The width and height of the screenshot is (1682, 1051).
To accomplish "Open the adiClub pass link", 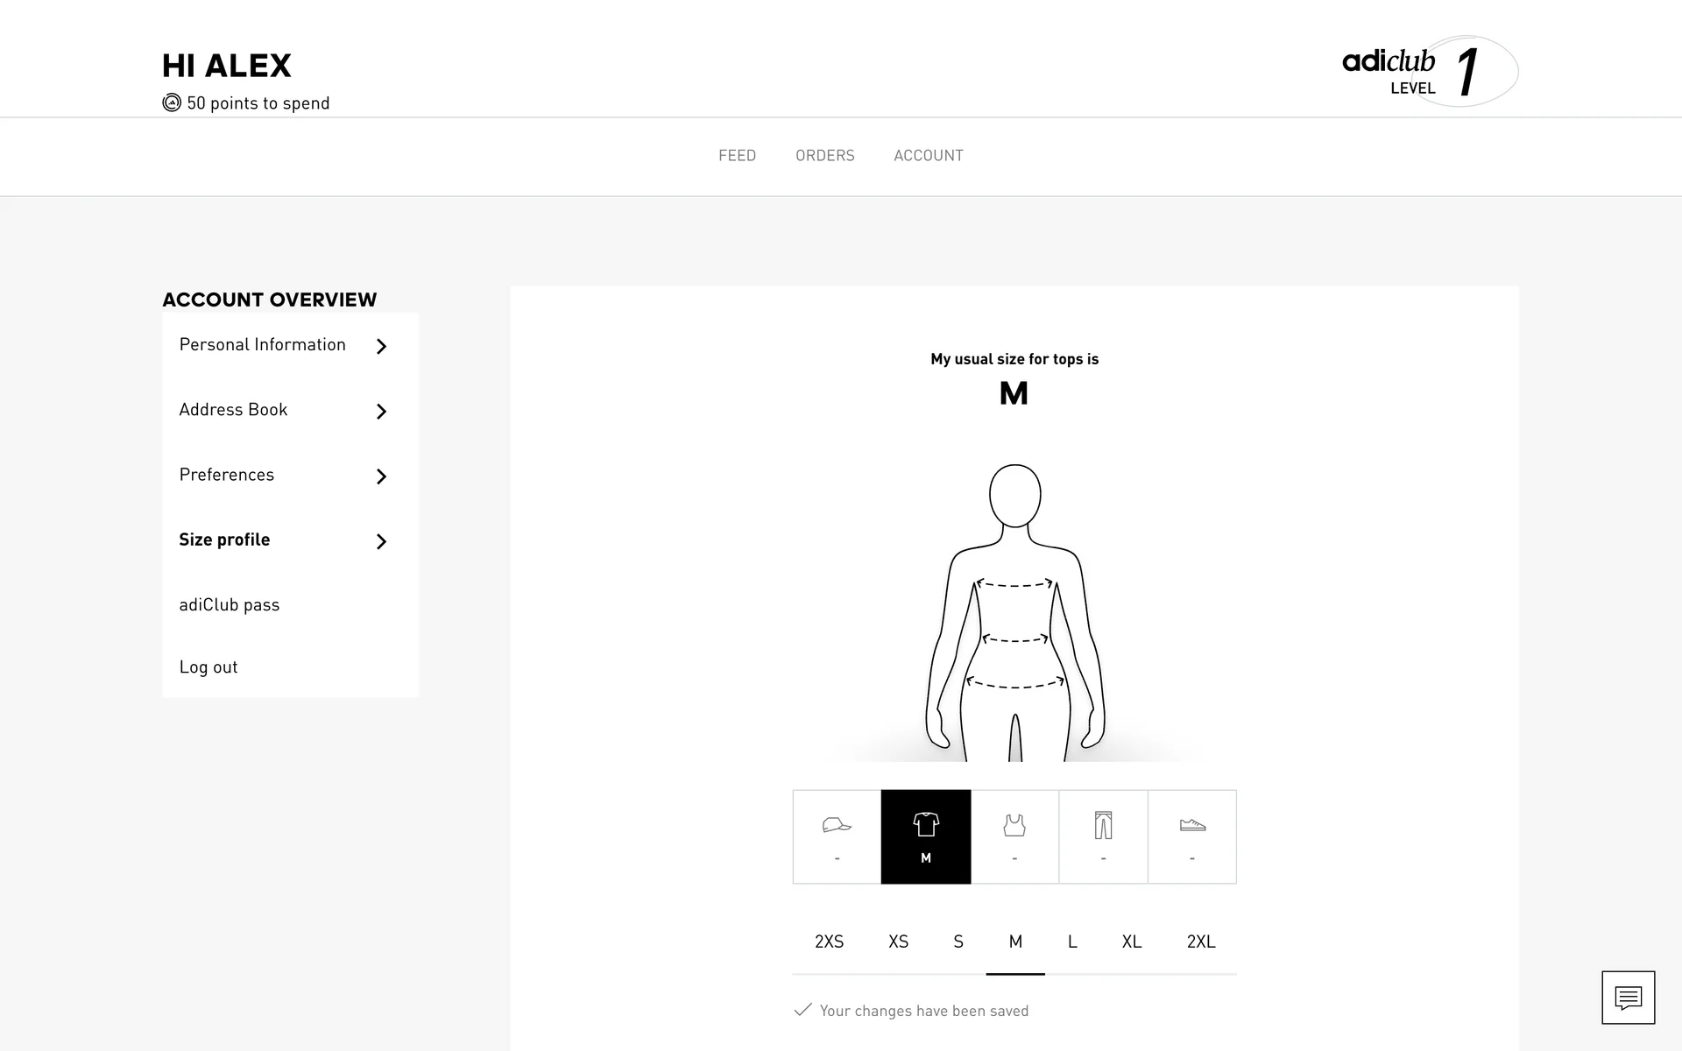I will point(230,605).
